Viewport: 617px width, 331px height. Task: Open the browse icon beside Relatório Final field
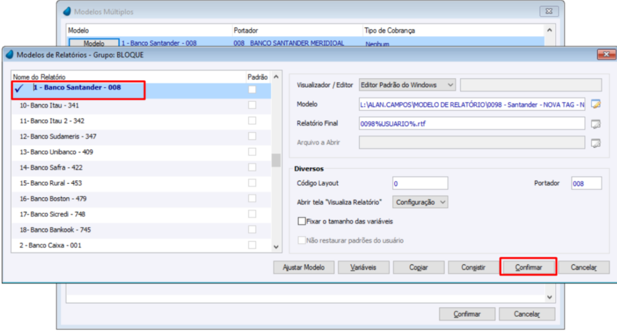[x=596, y=124]
